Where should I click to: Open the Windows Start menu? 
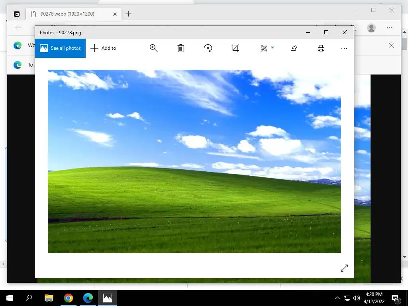pyautogui.click(x=10, y=298)
